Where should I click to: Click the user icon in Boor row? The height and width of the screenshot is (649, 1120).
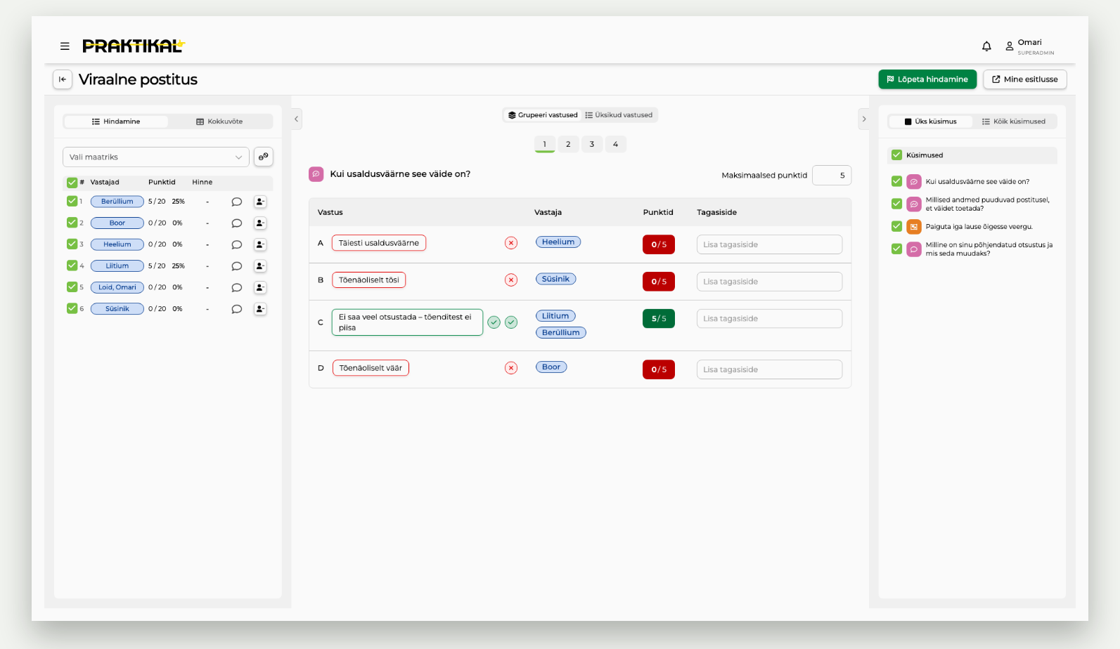tap(260, 223)
